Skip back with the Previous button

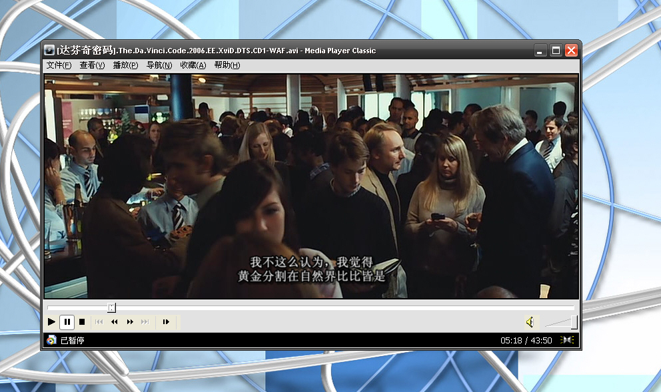coord(99,322)
